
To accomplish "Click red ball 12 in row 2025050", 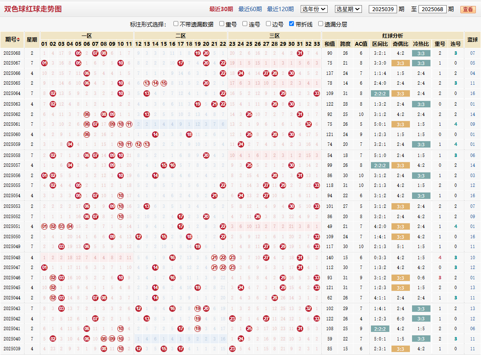I will coord(139,237).
